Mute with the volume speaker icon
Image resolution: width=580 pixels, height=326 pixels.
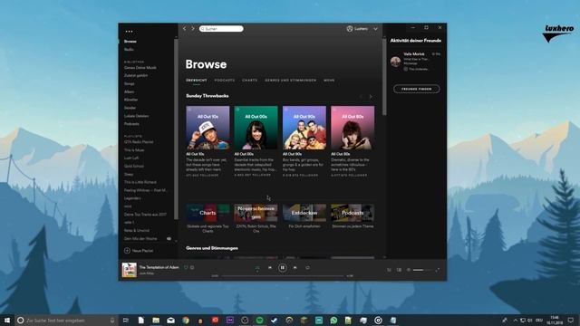[x=409, y=270]
